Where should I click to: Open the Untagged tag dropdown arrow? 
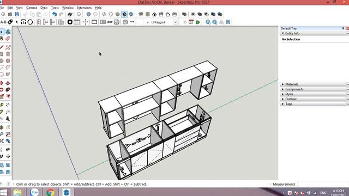[x=176, y=22]
